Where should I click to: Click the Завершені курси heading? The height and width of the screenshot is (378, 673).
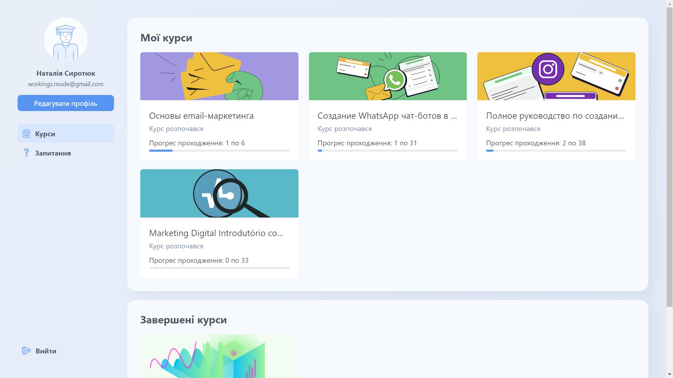click(183, 320)
